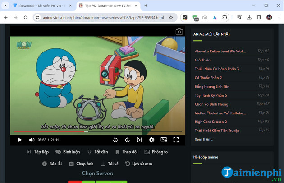Enter fullscreen mode in video player

(x=176, y=140)
